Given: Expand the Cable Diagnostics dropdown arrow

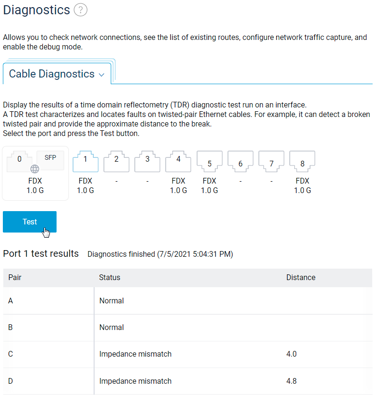Looking at the screenshot, I should pos(101,74).
